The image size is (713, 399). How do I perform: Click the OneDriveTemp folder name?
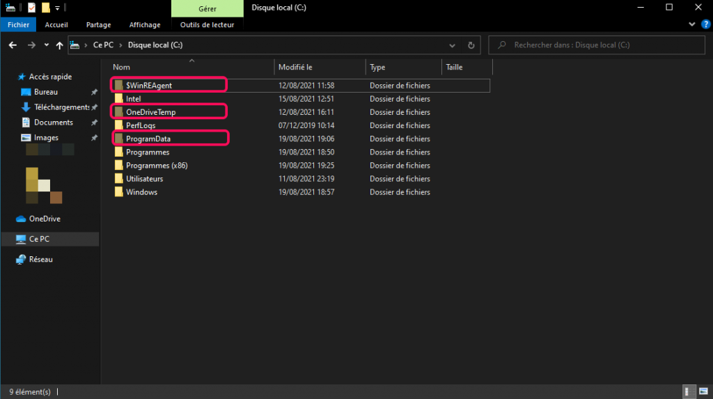click(x=150, y=112)
